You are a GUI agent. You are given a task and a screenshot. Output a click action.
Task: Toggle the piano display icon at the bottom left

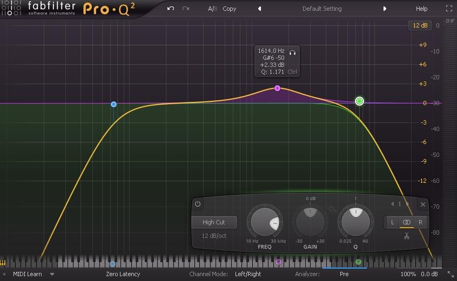[x=3, y=263]
